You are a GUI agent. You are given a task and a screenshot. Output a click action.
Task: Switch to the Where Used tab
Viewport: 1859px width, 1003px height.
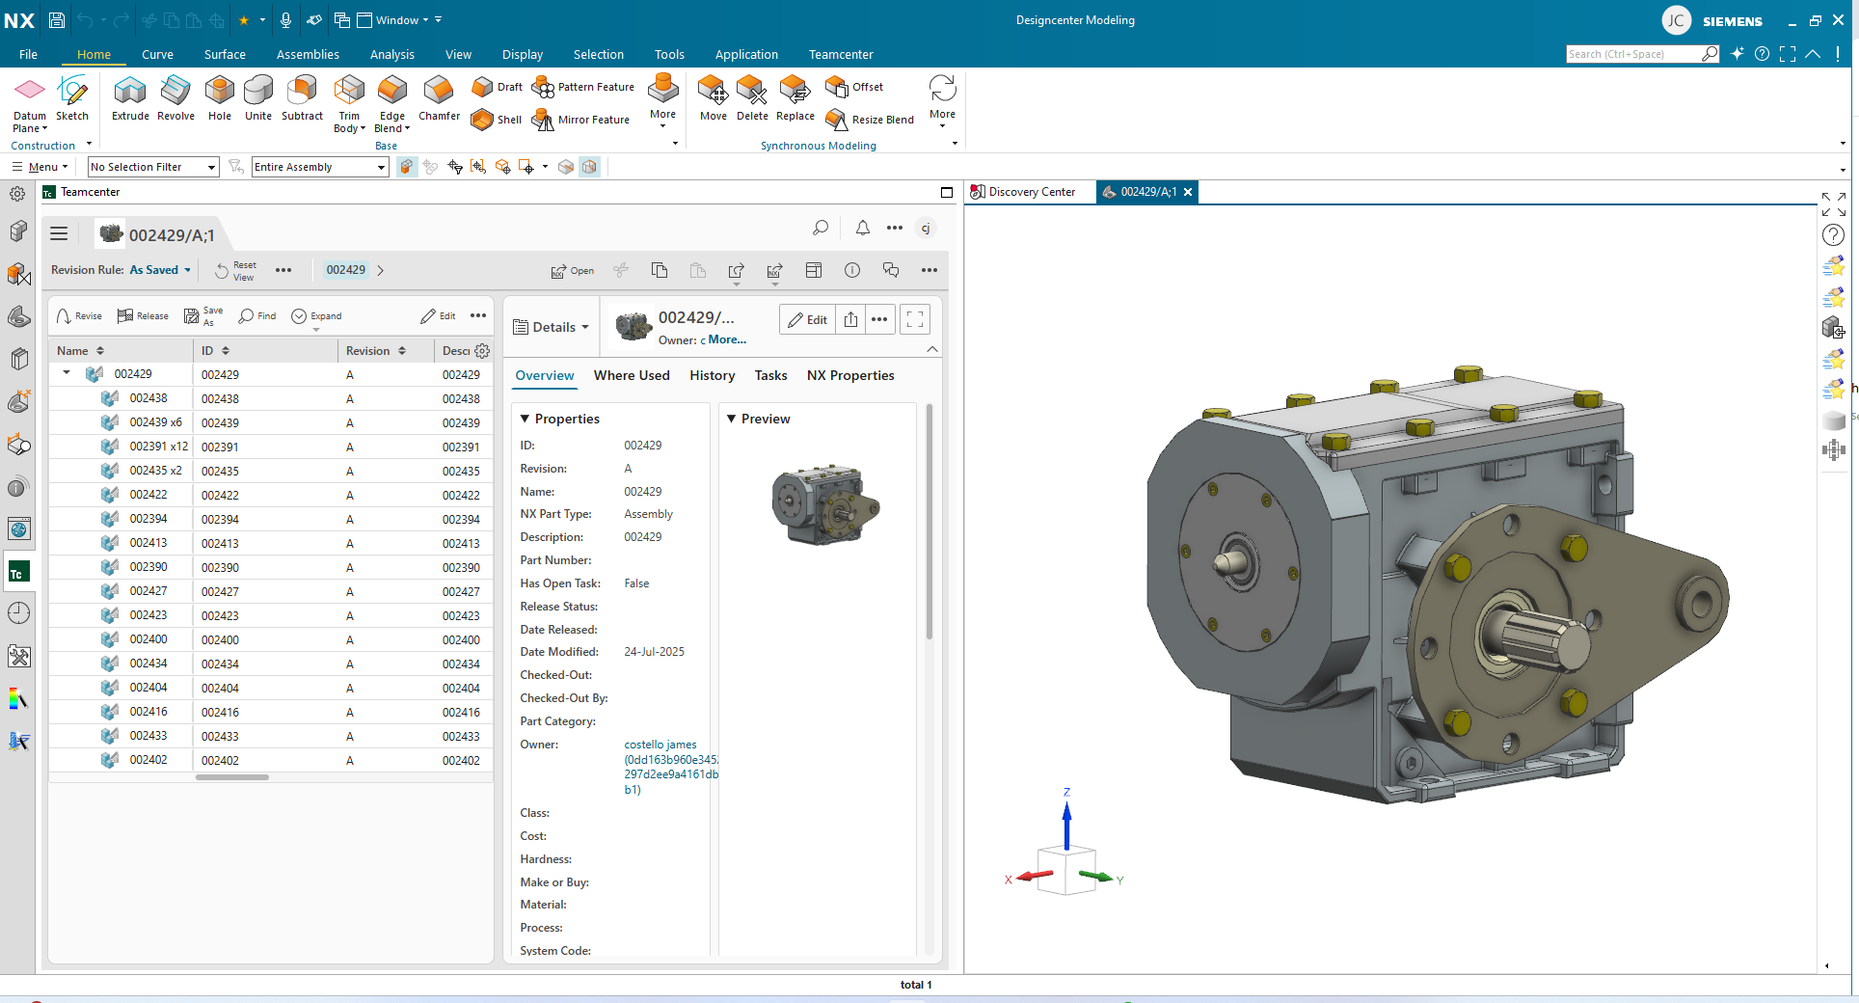point(632,375)
